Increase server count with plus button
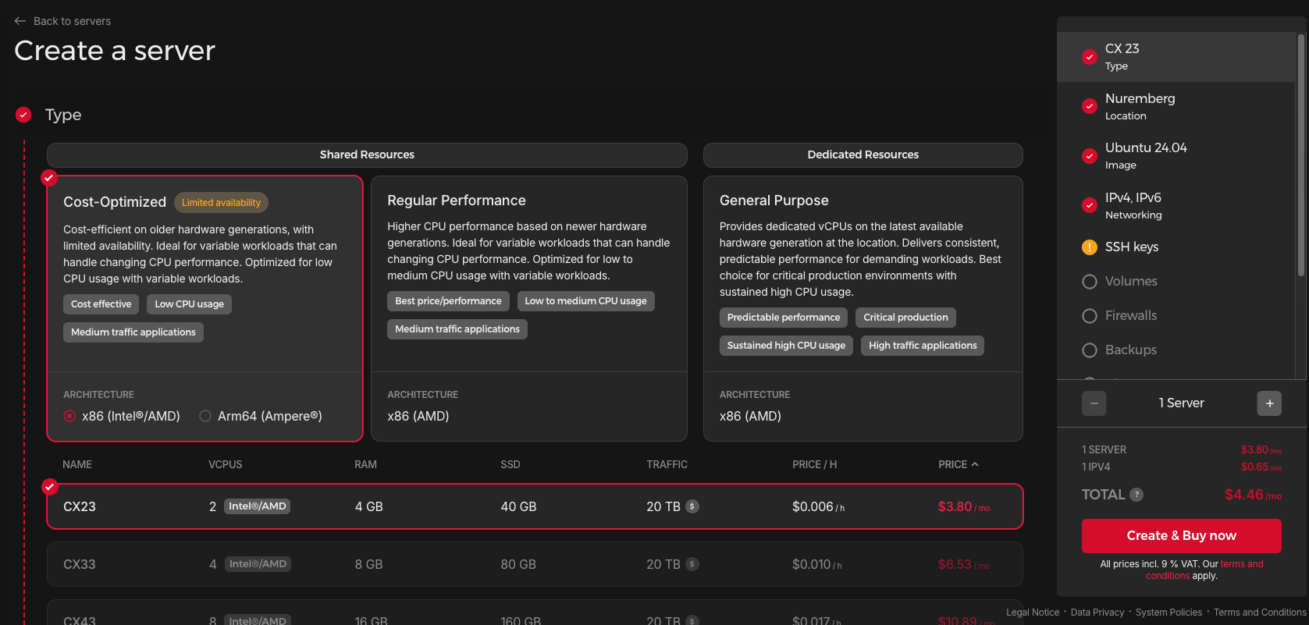1309x625 pixels. [x=1269, y=403]
